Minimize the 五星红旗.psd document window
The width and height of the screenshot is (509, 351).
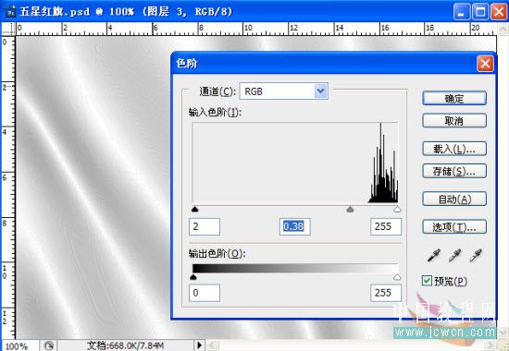click(462, 12)
